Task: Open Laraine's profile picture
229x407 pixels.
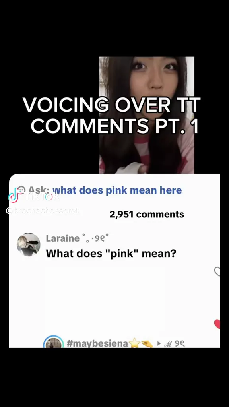Action: (29, 244)
